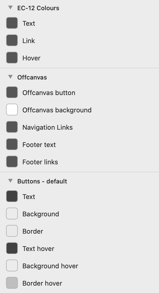
Task: Open the EC-12 Link colour swatch
Action: pyautogui.click(x=12, y=41)
